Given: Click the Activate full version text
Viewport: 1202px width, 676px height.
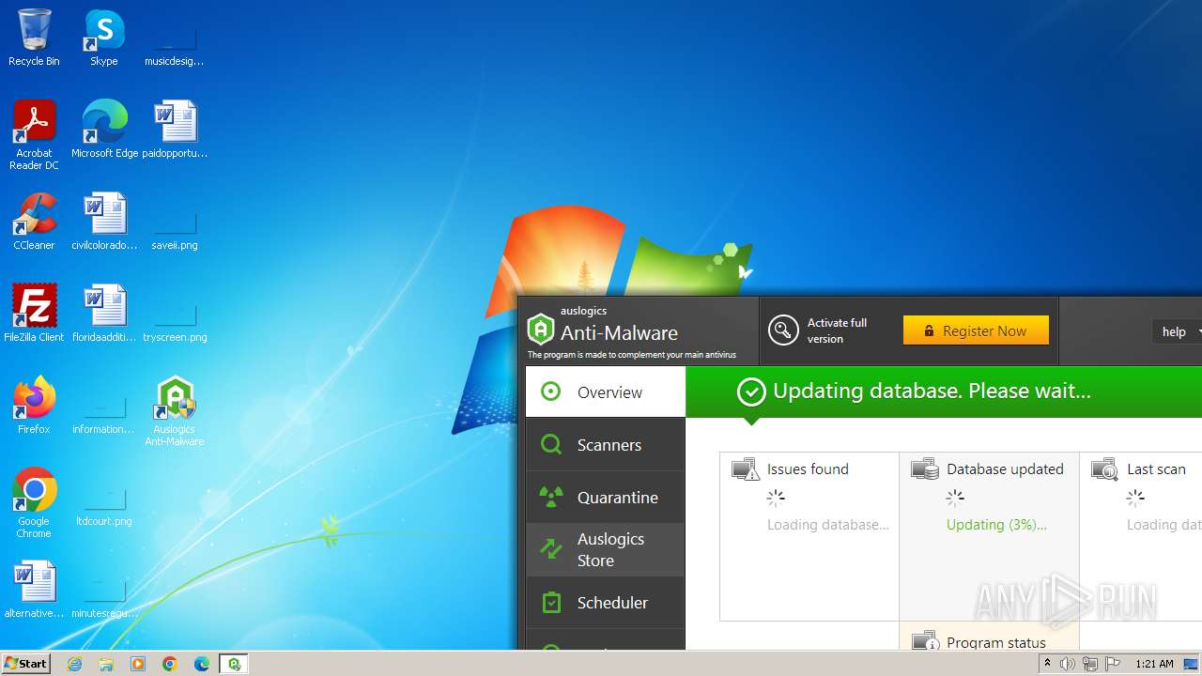Looking at the screenshot, I should [837, 330].
